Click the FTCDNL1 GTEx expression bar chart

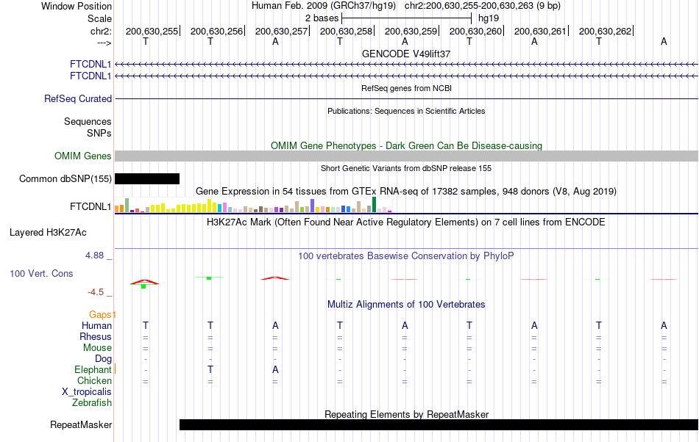tap(253, 205)
